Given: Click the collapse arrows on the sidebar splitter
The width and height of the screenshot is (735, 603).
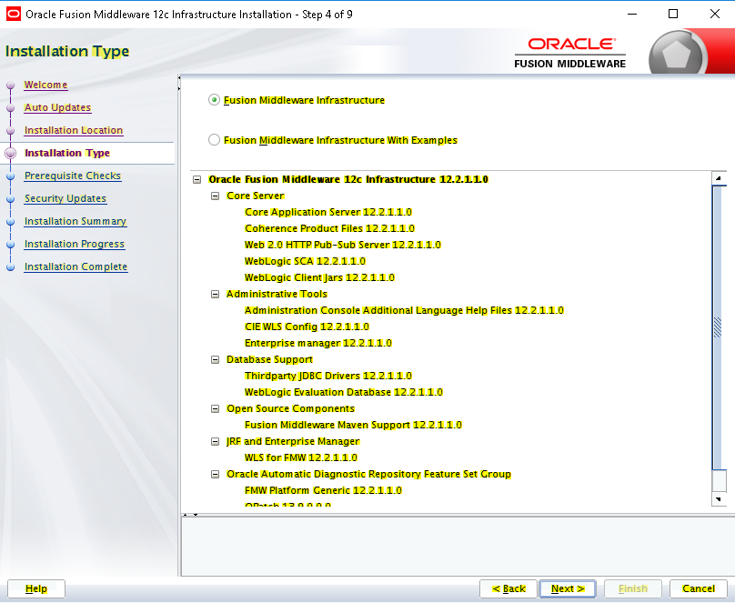Looking at the screenshot, I should [x=179, y=83].
